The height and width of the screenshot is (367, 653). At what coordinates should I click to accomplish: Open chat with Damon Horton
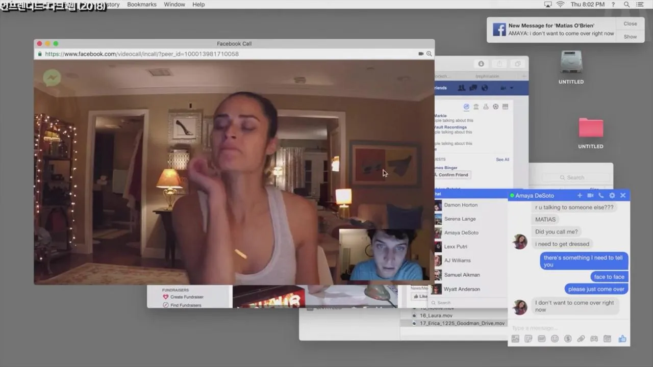pyautogui.click(x=461, y=205)
